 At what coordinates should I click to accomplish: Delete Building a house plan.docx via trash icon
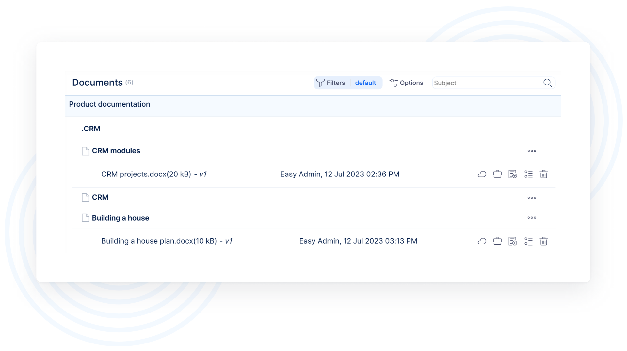(544, 241)
